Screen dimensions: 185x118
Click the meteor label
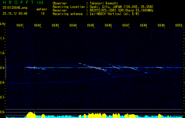(x=42, y=9)
